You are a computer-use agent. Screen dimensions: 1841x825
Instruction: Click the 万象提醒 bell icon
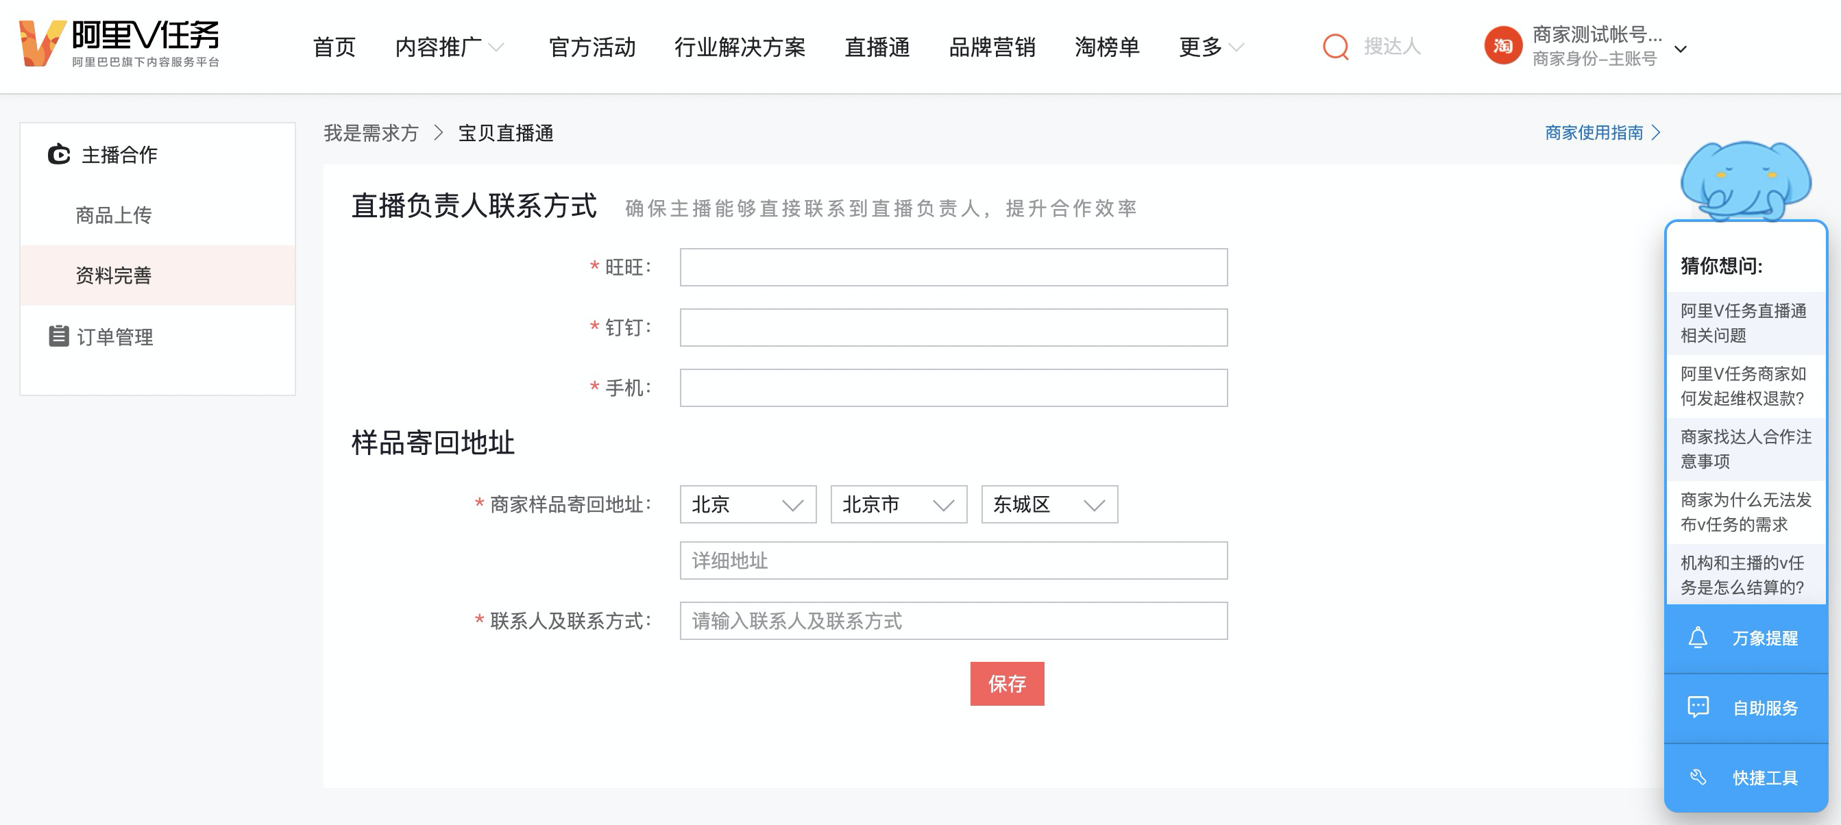[1697, 638]
